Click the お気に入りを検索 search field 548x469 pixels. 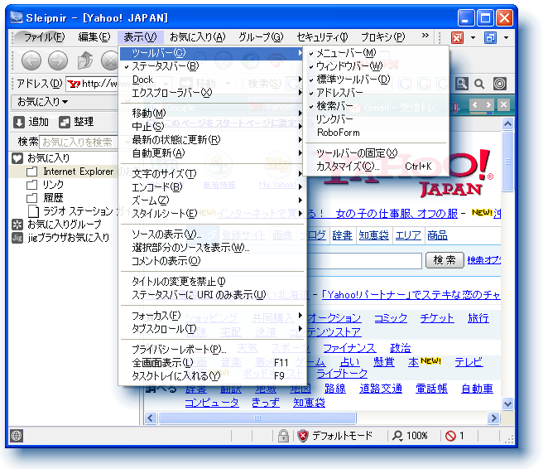coord(79,142)
